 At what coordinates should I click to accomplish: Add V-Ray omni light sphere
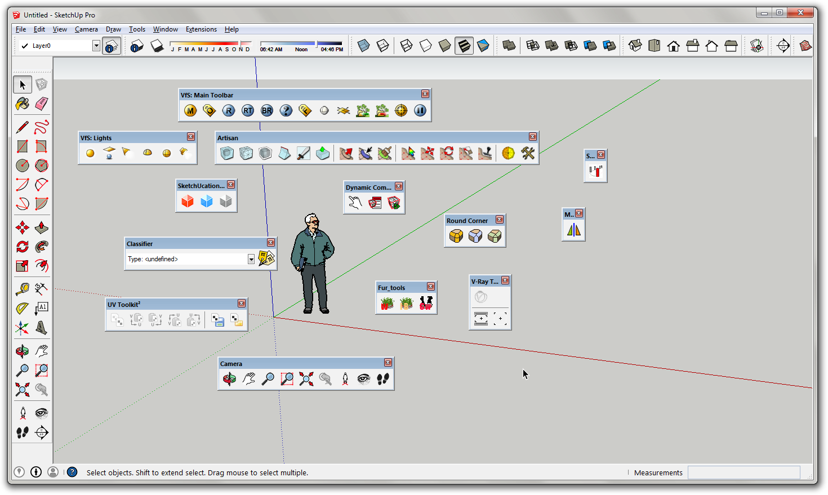[90, 153]
